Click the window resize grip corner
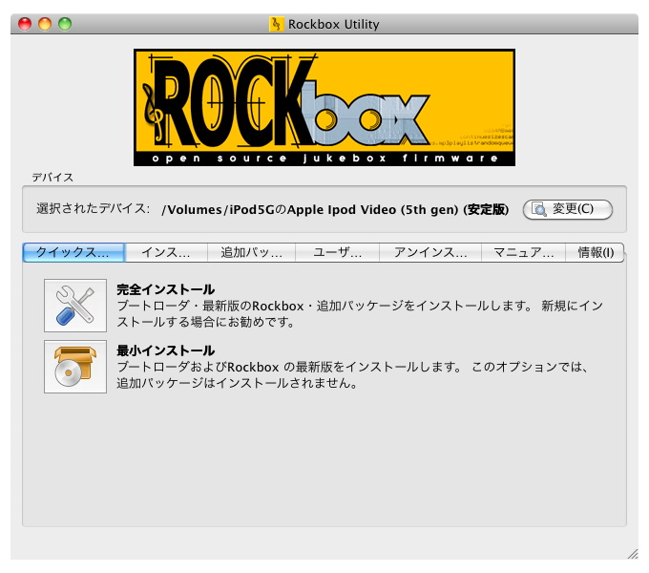The height and width of the screenshot is (573, 649). pyautogui.click(x=632, y=553)
